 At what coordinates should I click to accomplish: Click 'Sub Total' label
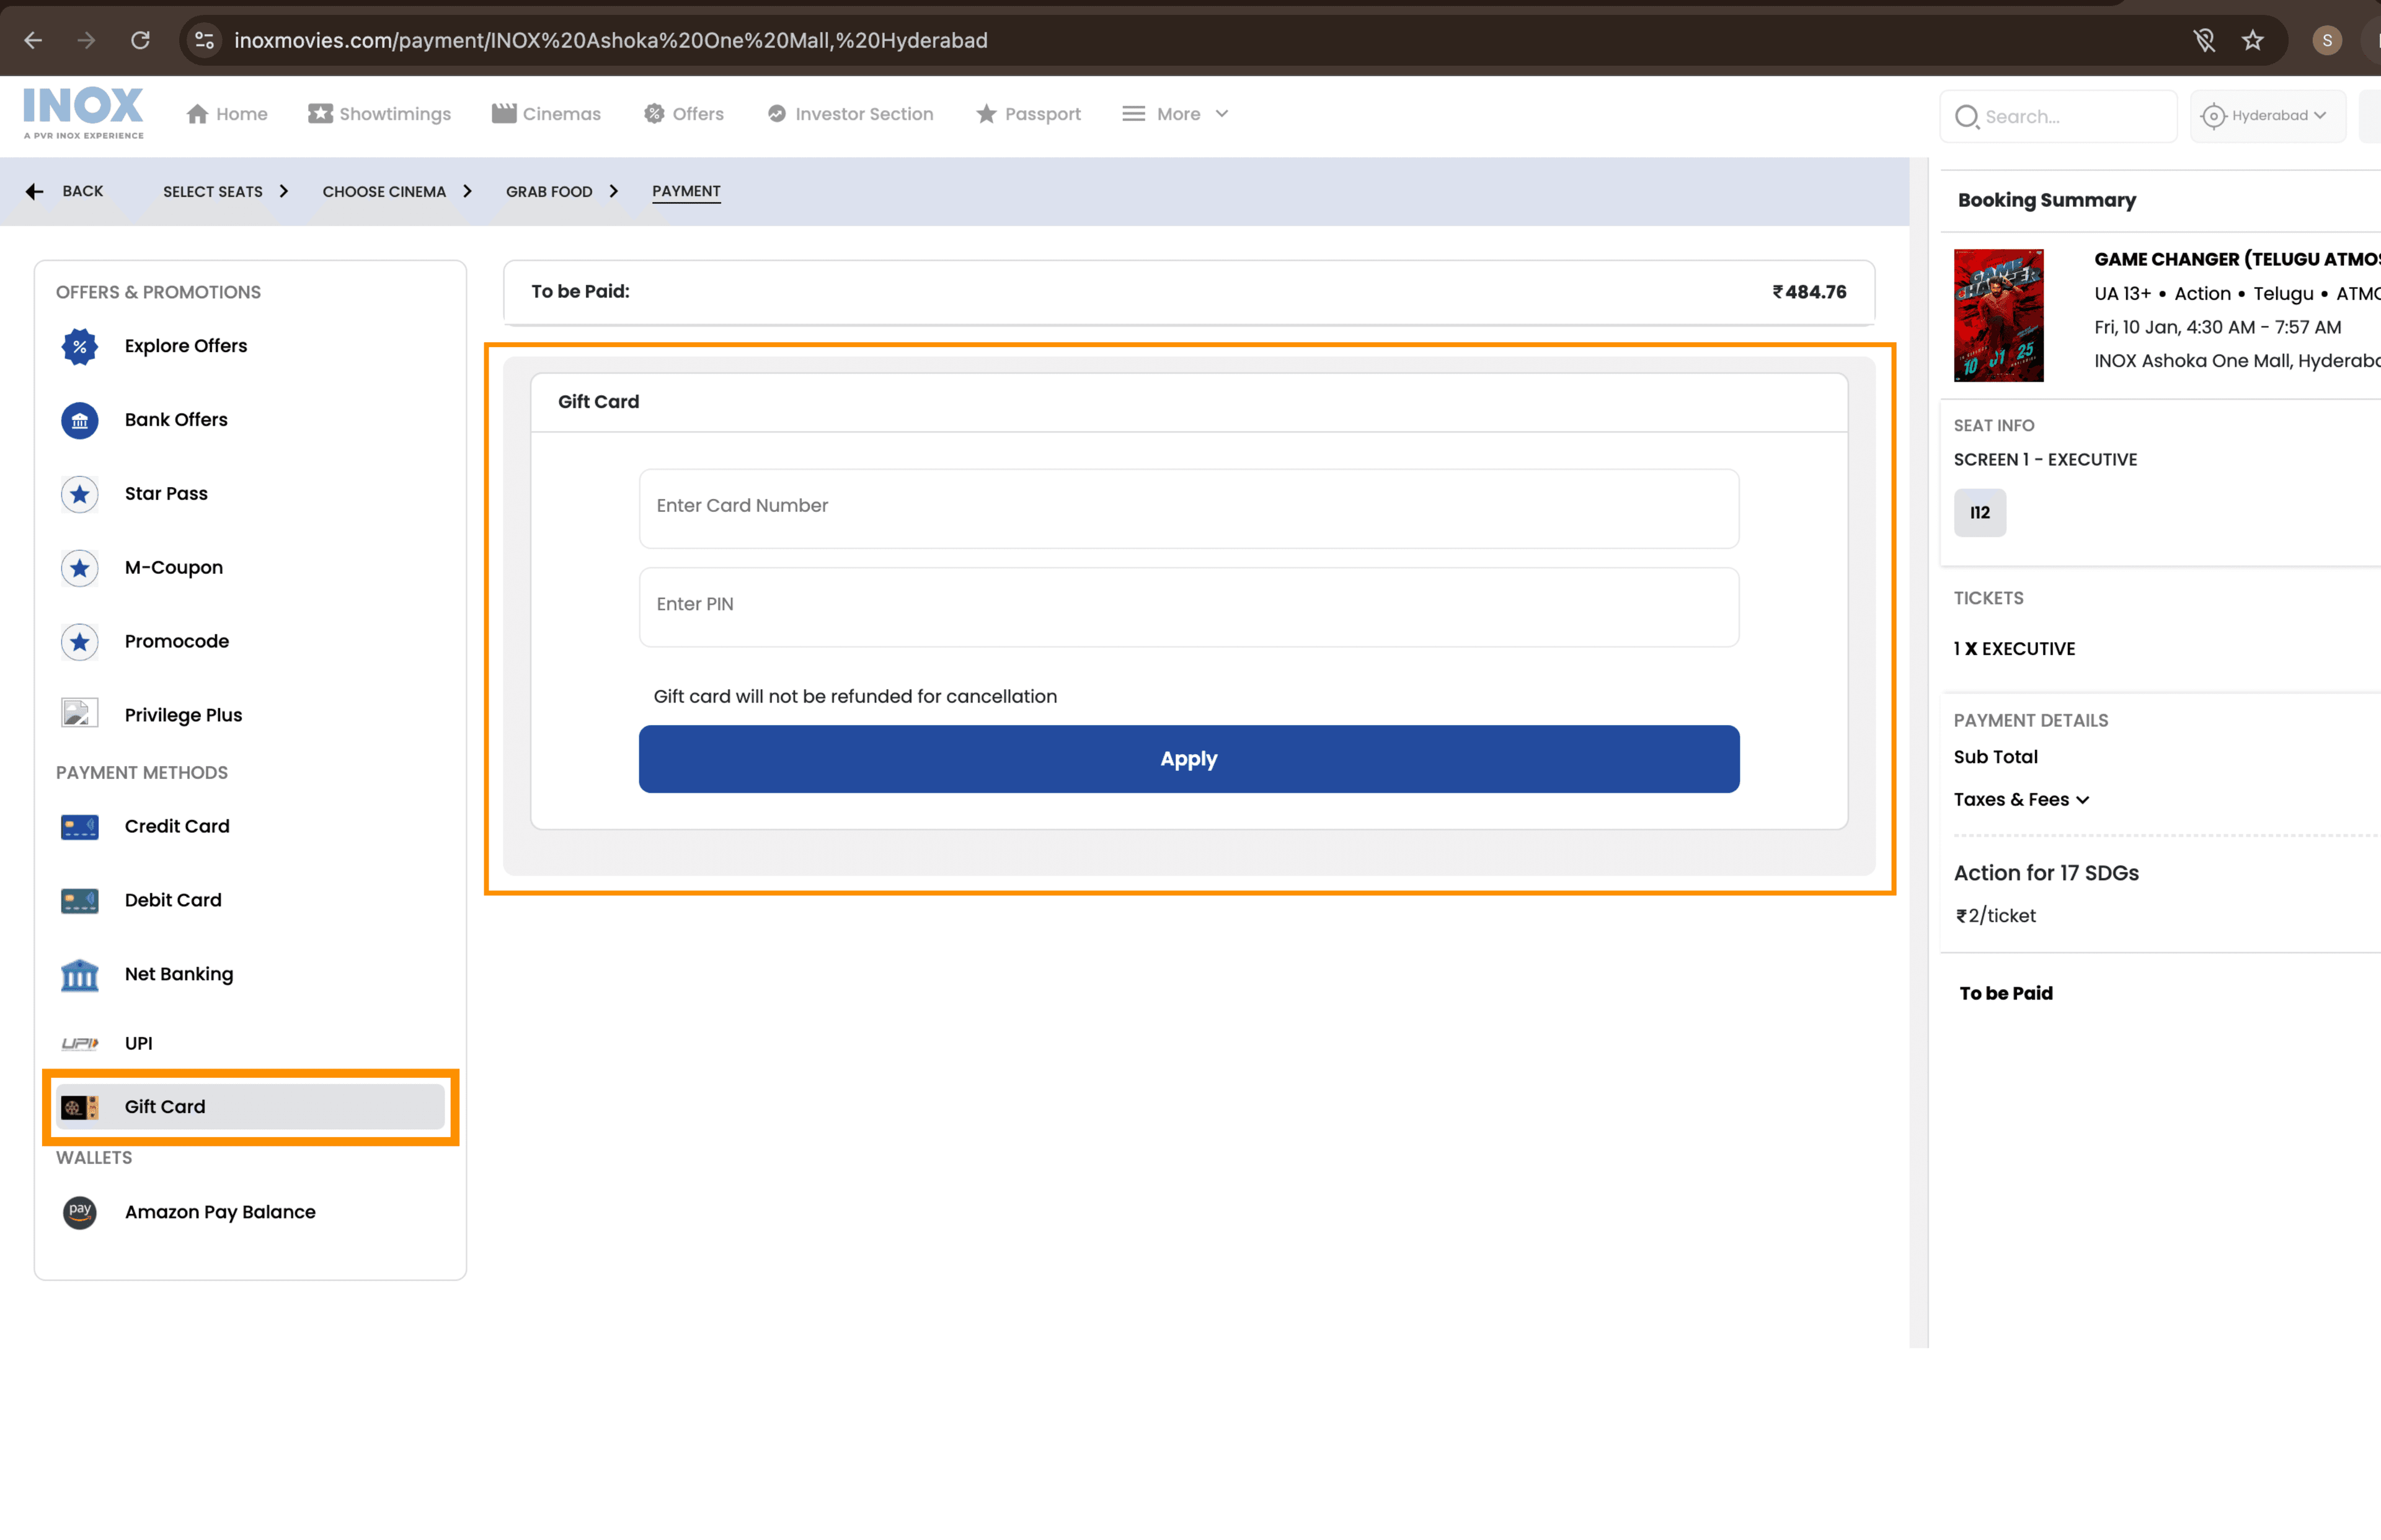[x=1996, y=757]
